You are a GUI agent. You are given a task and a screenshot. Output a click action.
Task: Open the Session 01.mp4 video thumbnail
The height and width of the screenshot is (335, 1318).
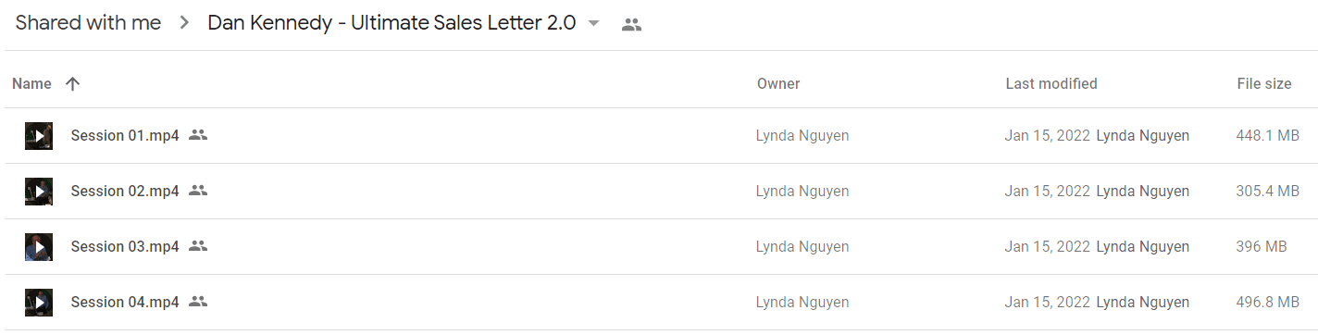(x=39, y=136)
